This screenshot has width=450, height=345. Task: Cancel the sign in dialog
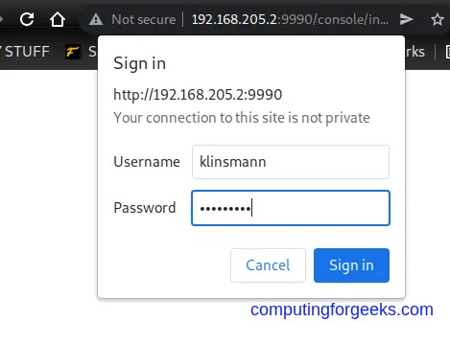tap(268, 265)
